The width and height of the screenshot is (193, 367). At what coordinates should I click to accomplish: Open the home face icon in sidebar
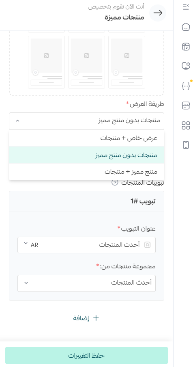pos(186,27)
